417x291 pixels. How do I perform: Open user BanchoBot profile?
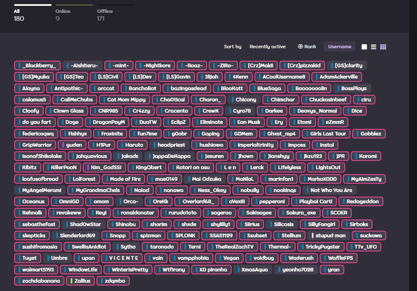pos(141,88)
